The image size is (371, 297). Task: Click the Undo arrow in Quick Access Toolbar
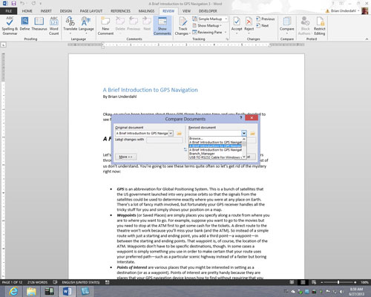click(22, 4)
